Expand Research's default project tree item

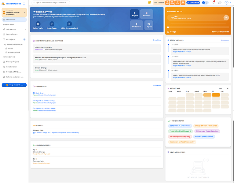click(x=13, y=45)
